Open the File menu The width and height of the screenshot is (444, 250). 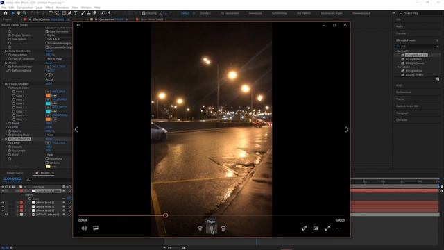pyautogui.click(x=3, y=8)
